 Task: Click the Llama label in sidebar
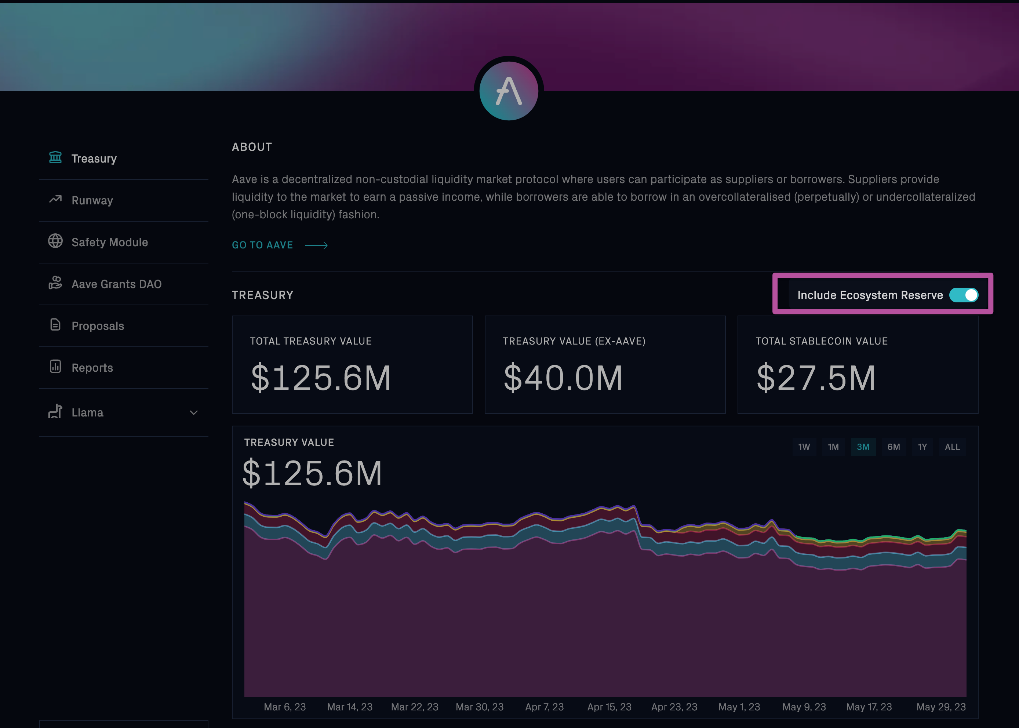[87, 412]
